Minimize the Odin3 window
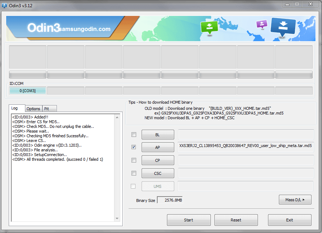The height and width of the screenshot is (233, 322). [287, 4]
